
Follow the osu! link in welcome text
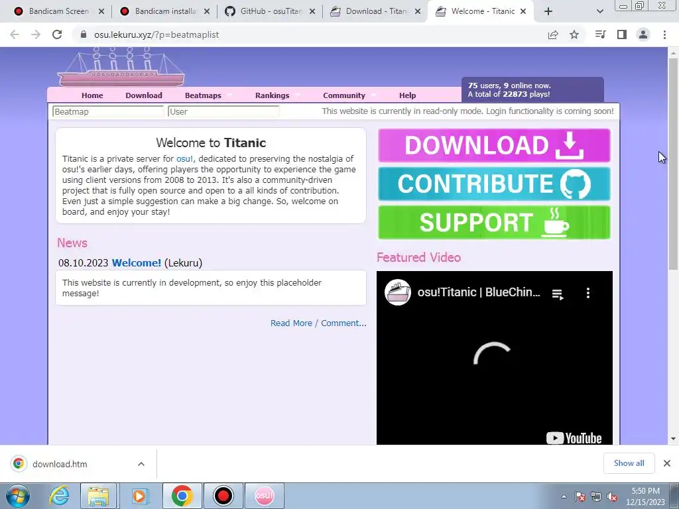184,159
